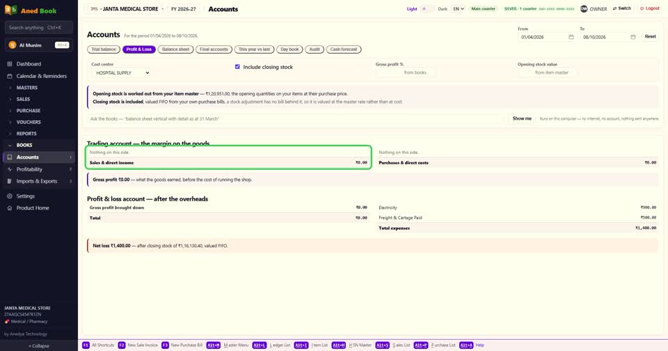This screenshot has width=668, height=351.
Task: Collapse the BOOKS sidebar section
Action: tap(38, 145)
